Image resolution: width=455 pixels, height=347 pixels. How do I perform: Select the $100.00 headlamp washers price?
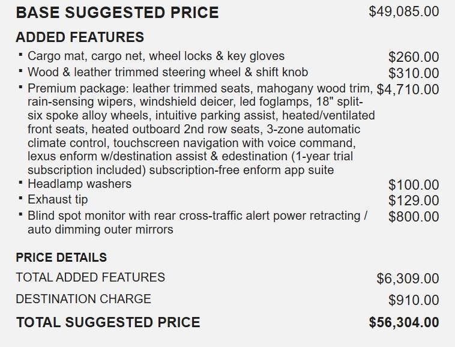click(414, 185)
